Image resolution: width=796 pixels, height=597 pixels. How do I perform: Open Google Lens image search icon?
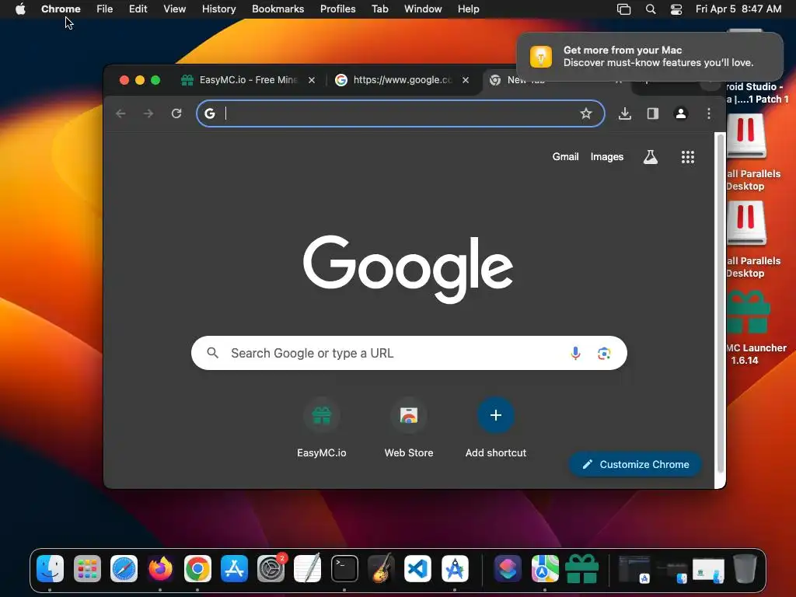pos(603,353)
